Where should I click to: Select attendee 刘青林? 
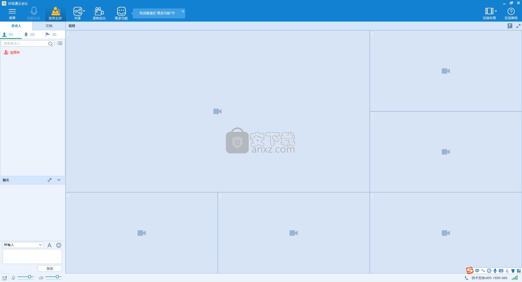[x=12, y=52]
